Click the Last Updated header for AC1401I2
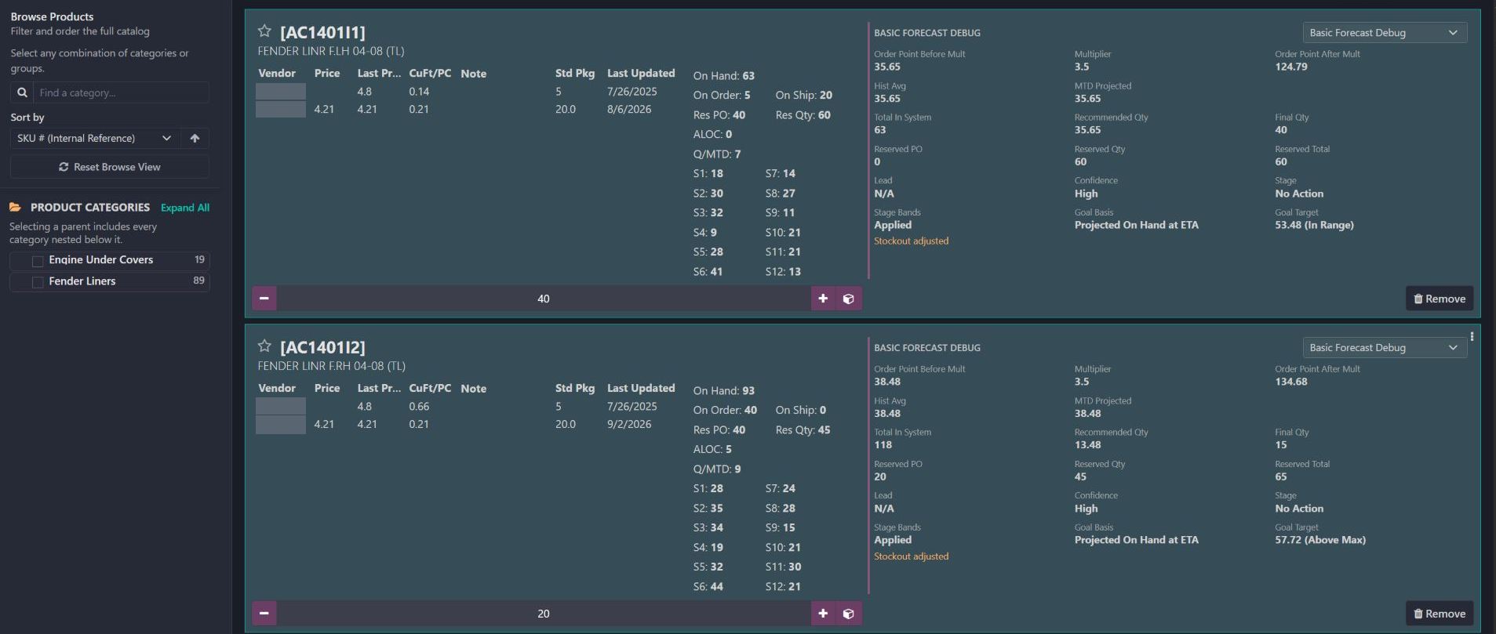 click(x=641, y=388)
